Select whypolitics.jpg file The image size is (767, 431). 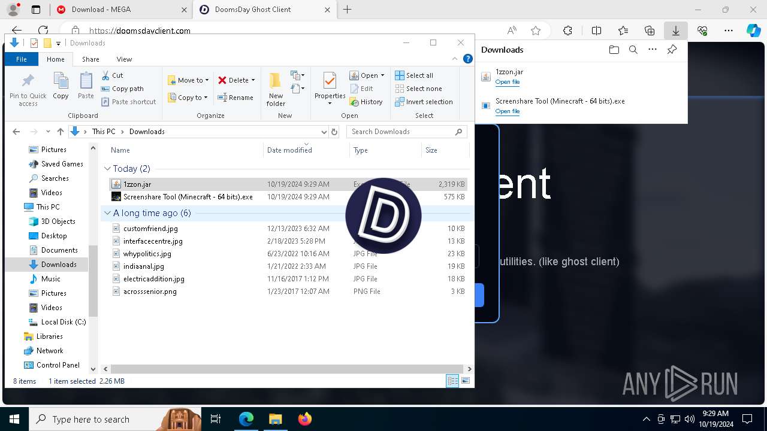(288, 254)
